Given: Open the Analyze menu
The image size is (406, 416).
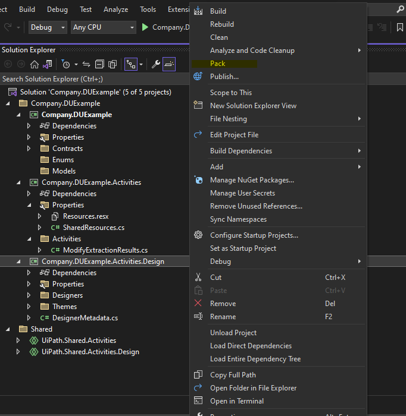Looking at the screenshot, I should (x=115, y=10).
